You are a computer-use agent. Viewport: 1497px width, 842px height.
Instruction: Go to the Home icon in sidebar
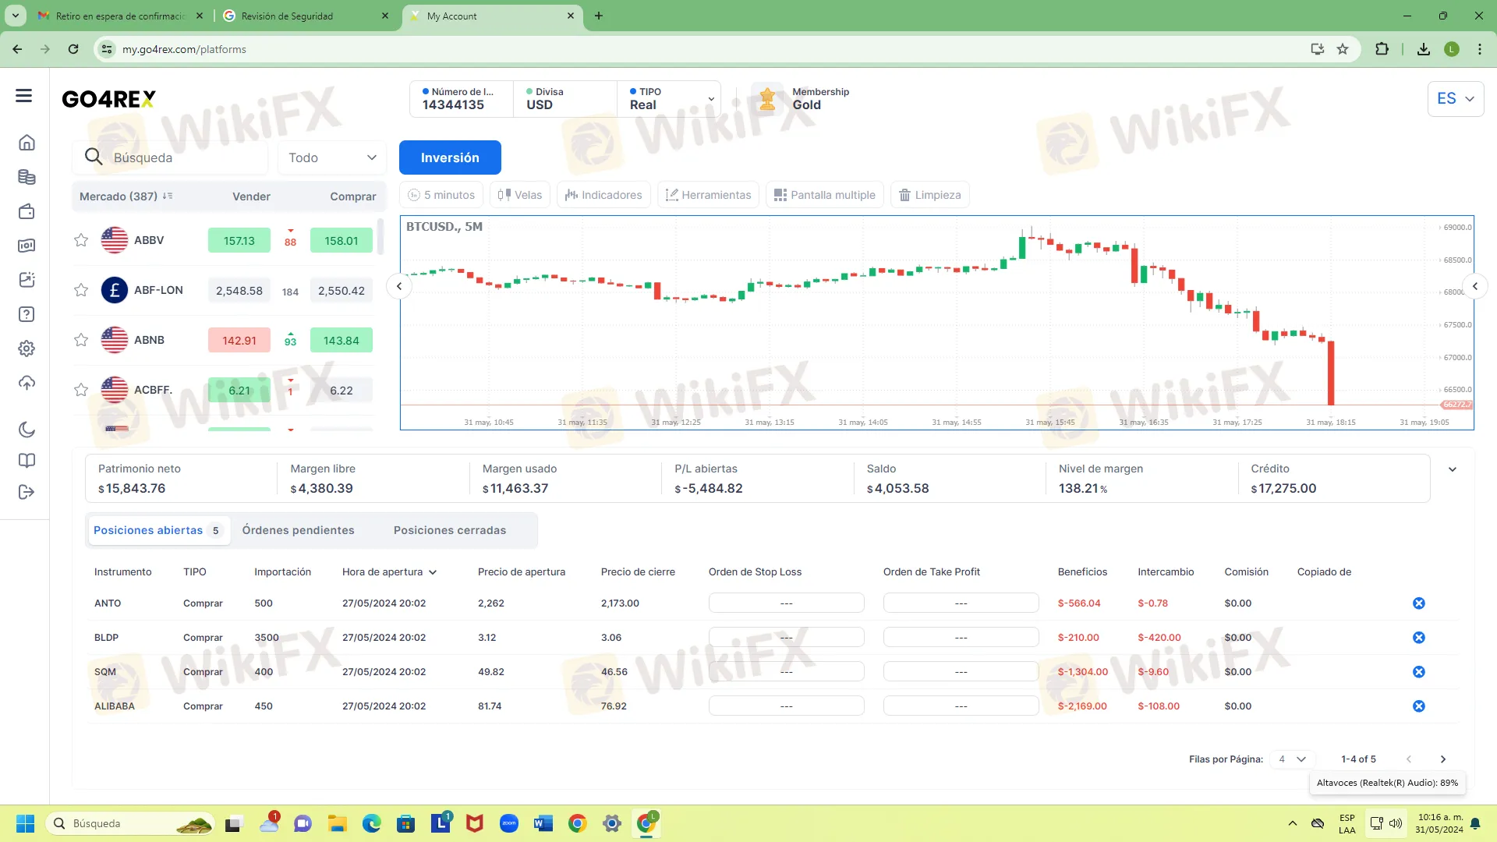pos(27,143)
